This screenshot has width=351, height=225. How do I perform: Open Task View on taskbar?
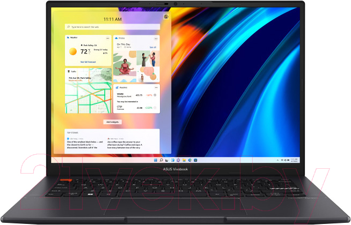(x=167, y=160)
